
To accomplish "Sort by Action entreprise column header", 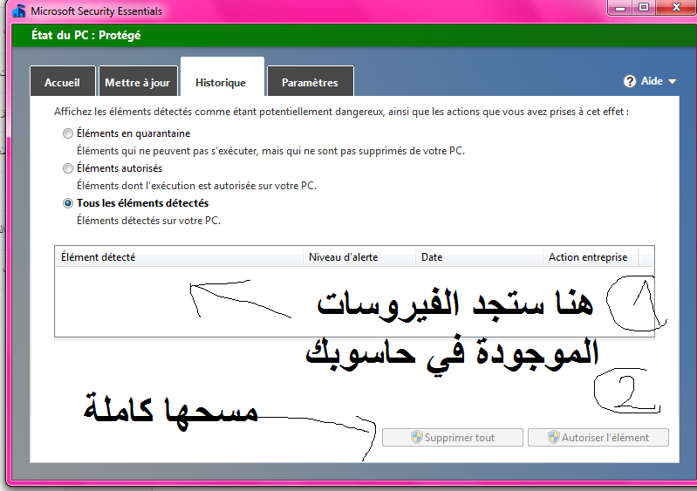I will pyautogui.click(x=591, y=256).
